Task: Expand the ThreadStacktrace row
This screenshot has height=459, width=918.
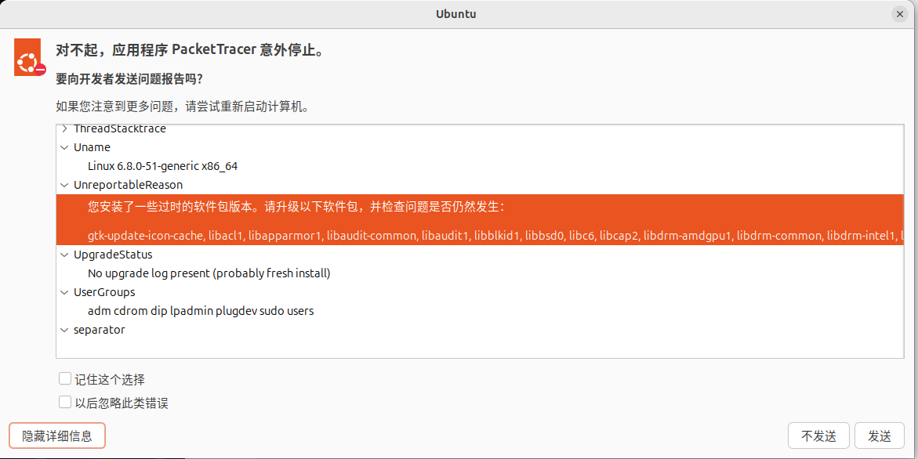Action: coord(64,128)
